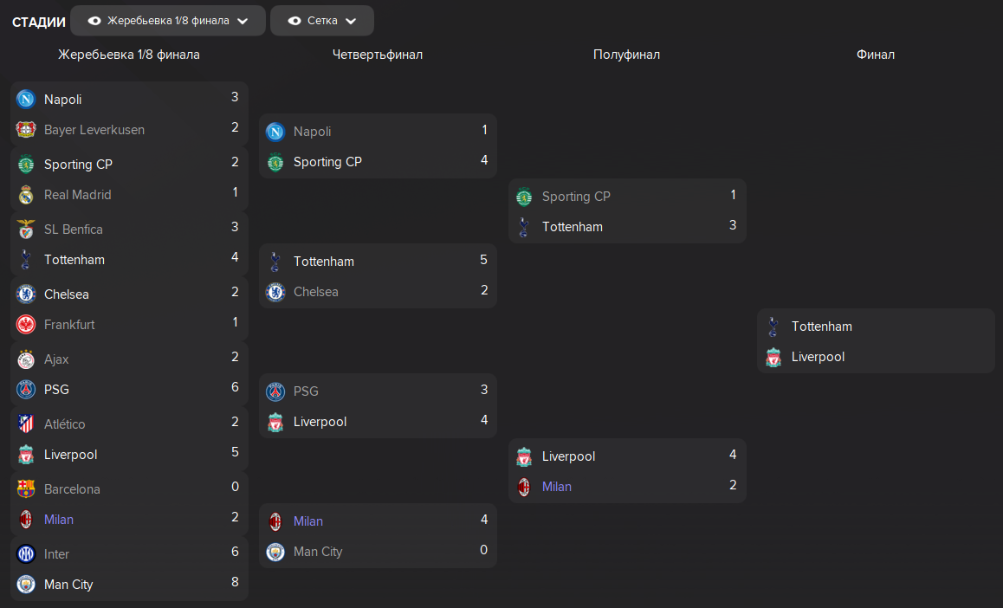The width and height of the screenshot is (1003, 608).
Task: Click the Ajax crest icon
Action: (x=26, y=359)
